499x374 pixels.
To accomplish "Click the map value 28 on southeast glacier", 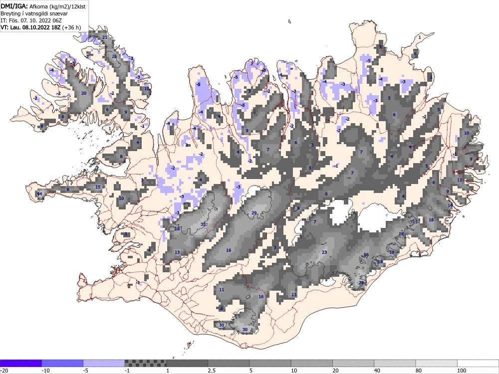I will [x=361, y=283].
